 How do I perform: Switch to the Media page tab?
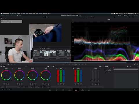[x=50, y=90]
